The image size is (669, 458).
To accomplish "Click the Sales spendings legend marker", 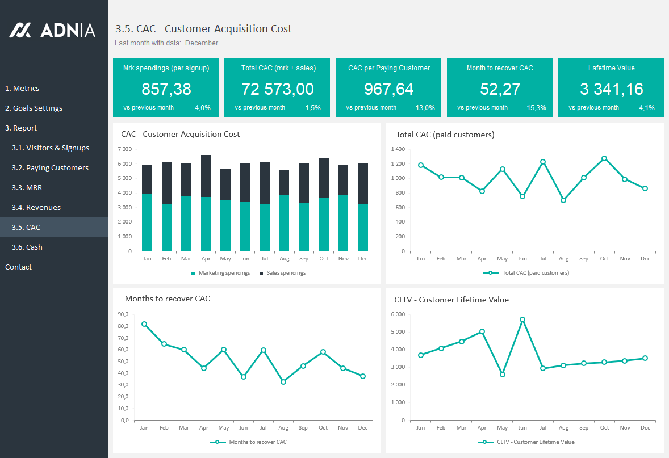I will point(261,273).
